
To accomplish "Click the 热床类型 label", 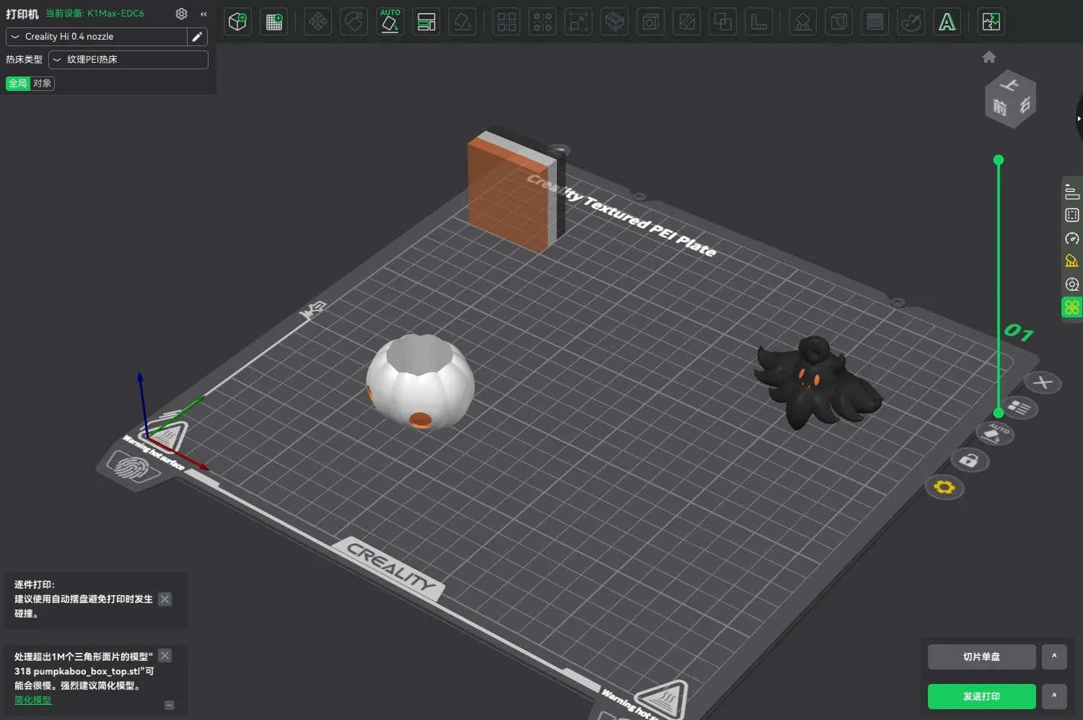I will tap(24, 60).
